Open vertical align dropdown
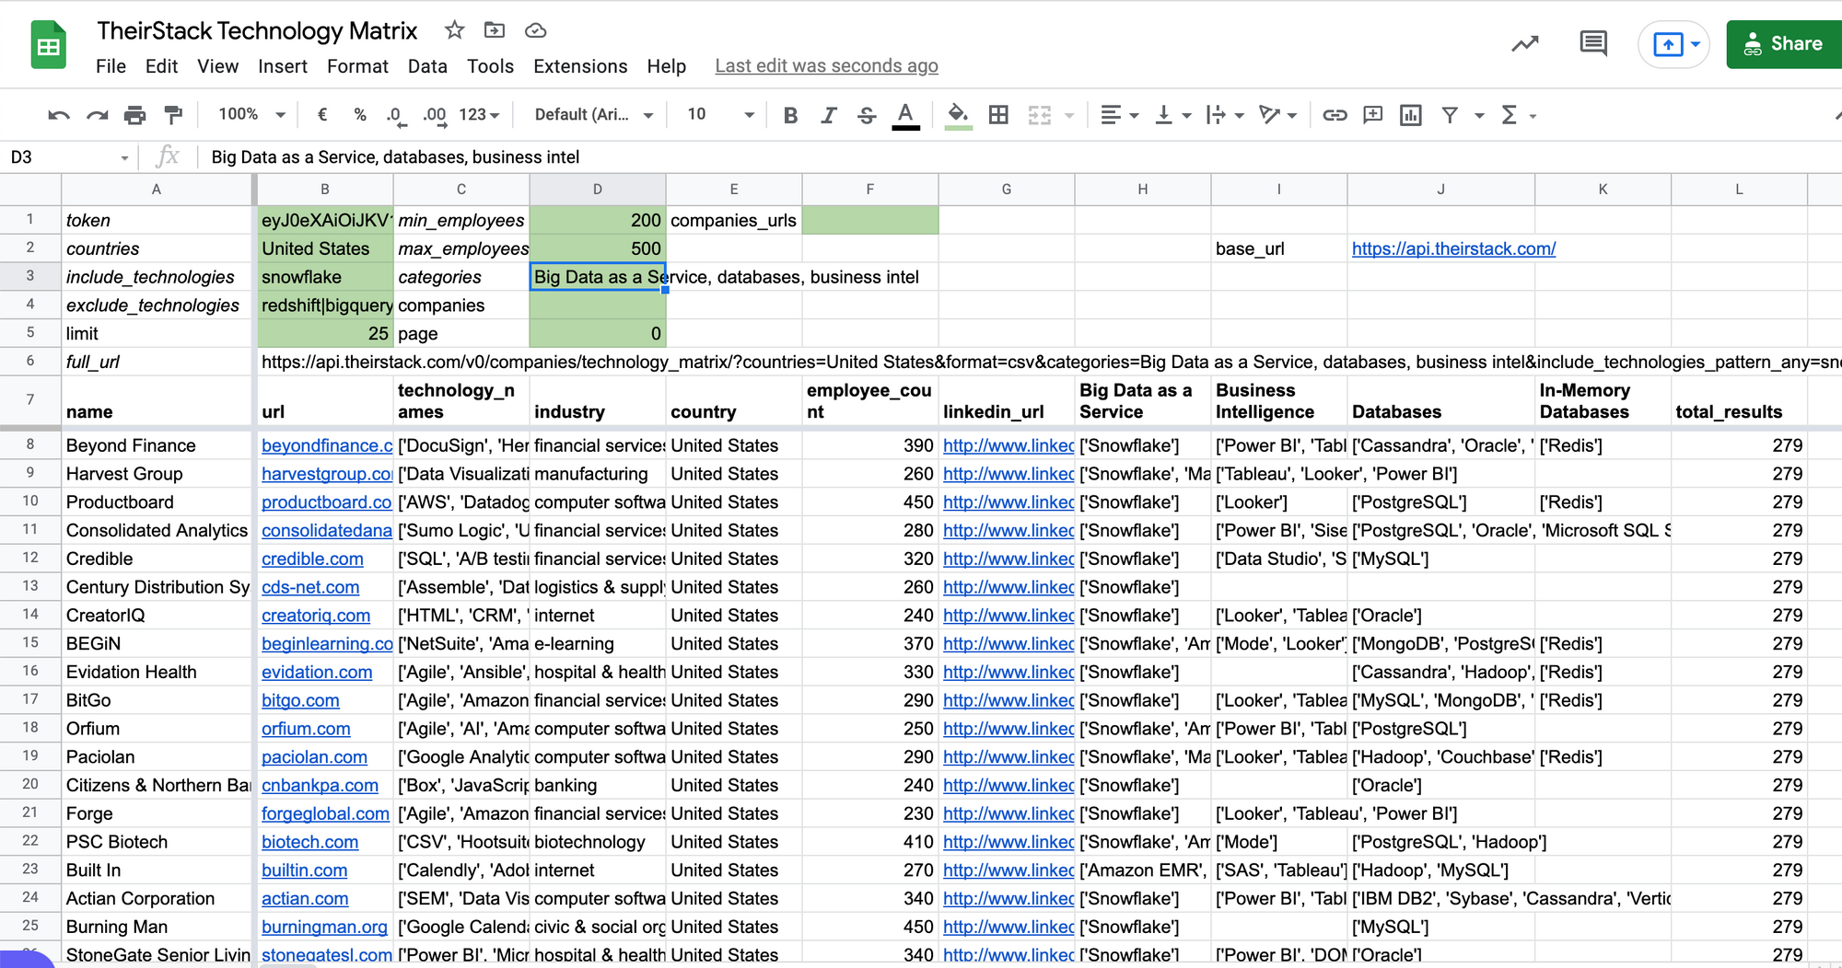The image size is (1842, 968). [1173, 115]
